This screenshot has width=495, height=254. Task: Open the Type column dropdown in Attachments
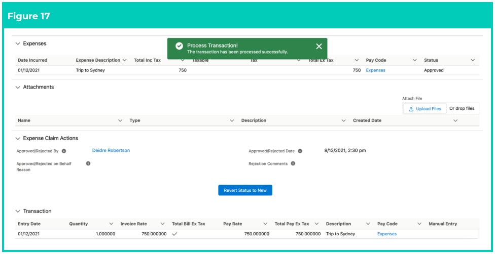pyautogui.click(x=232, y=121)
